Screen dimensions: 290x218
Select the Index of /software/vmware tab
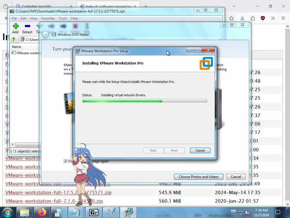pyautogui.click(x=108, y=6)
